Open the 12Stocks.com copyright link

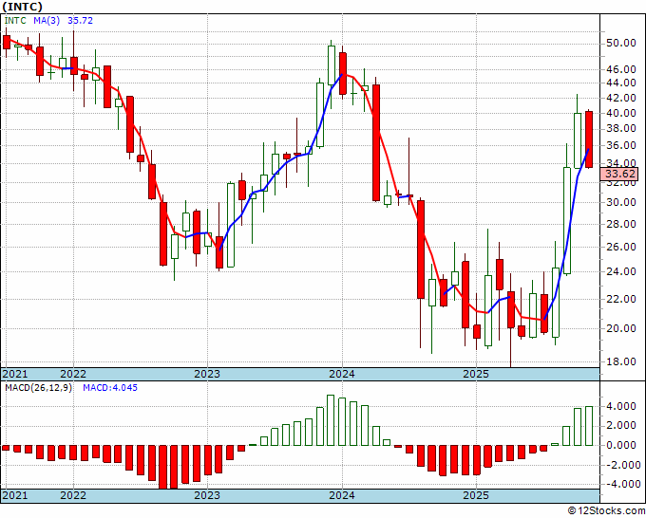click(x=606, y=511)
